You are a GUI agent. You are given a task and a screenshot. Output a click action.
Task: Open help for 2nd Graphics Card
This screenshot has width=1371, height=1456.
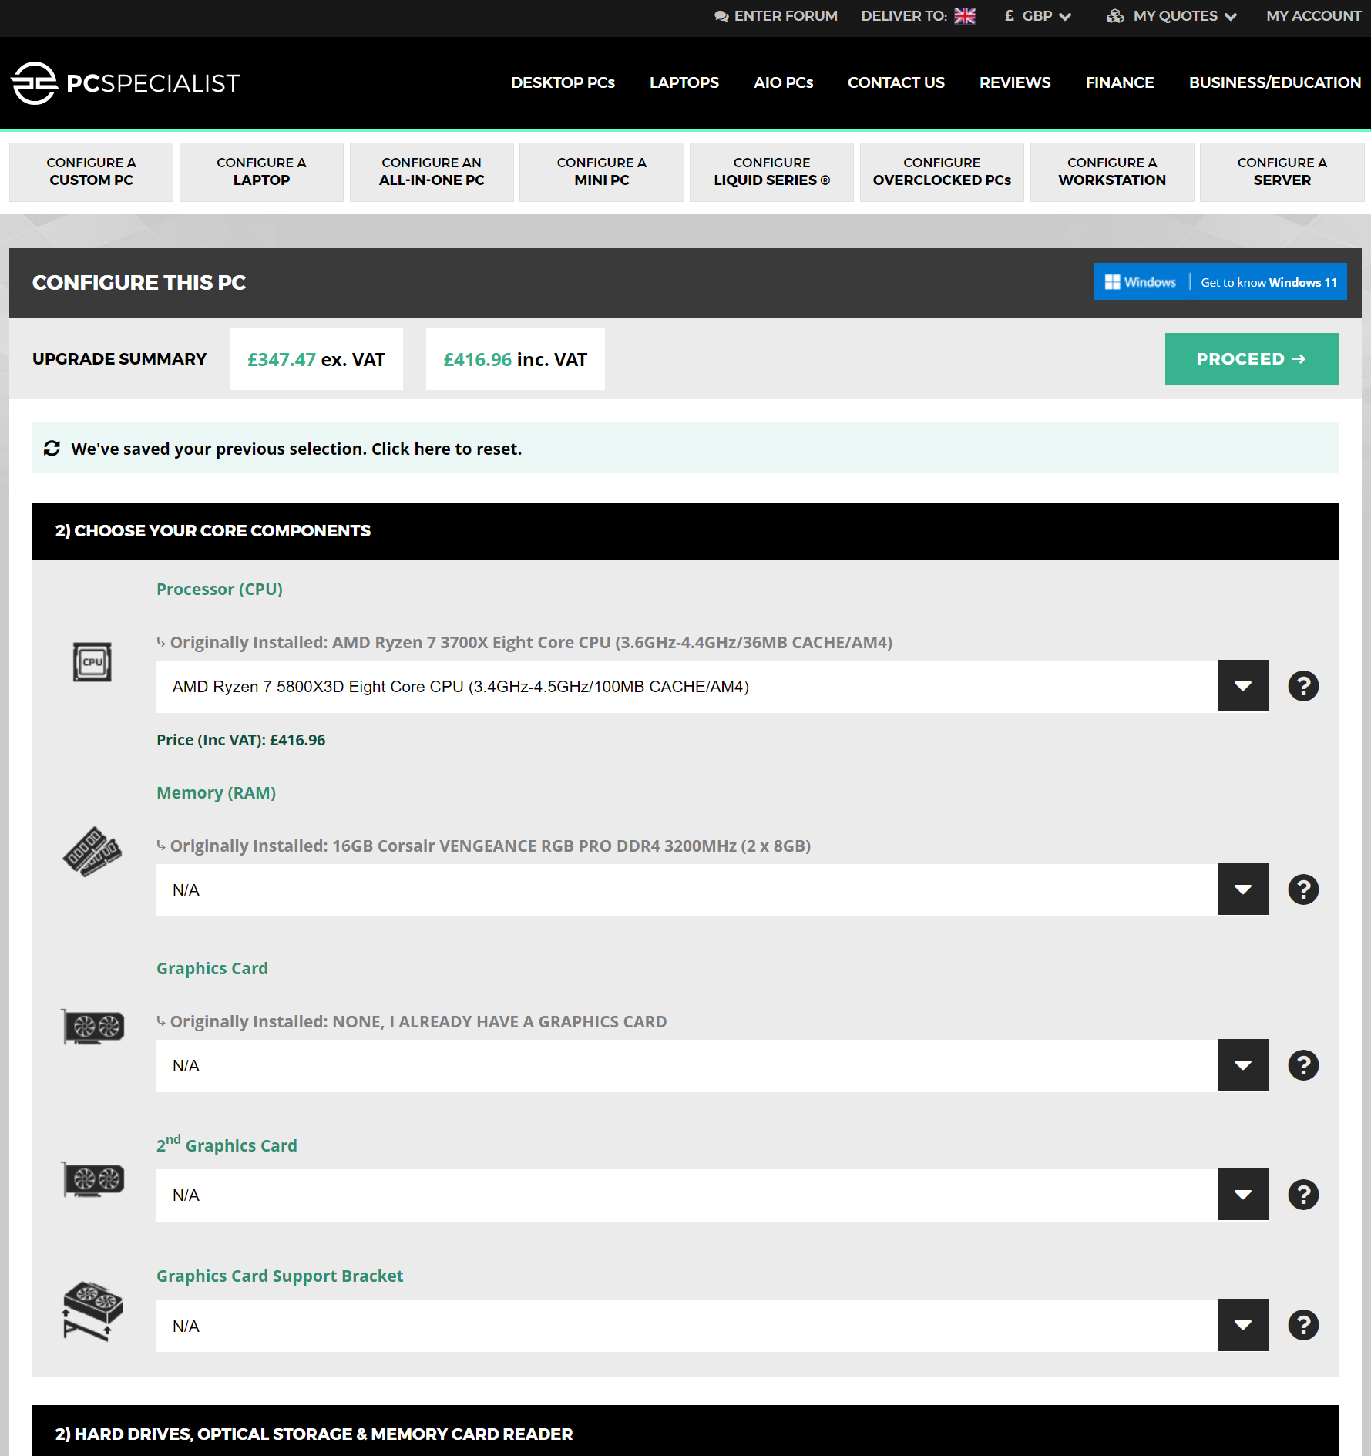[x=1303, y=1195]
